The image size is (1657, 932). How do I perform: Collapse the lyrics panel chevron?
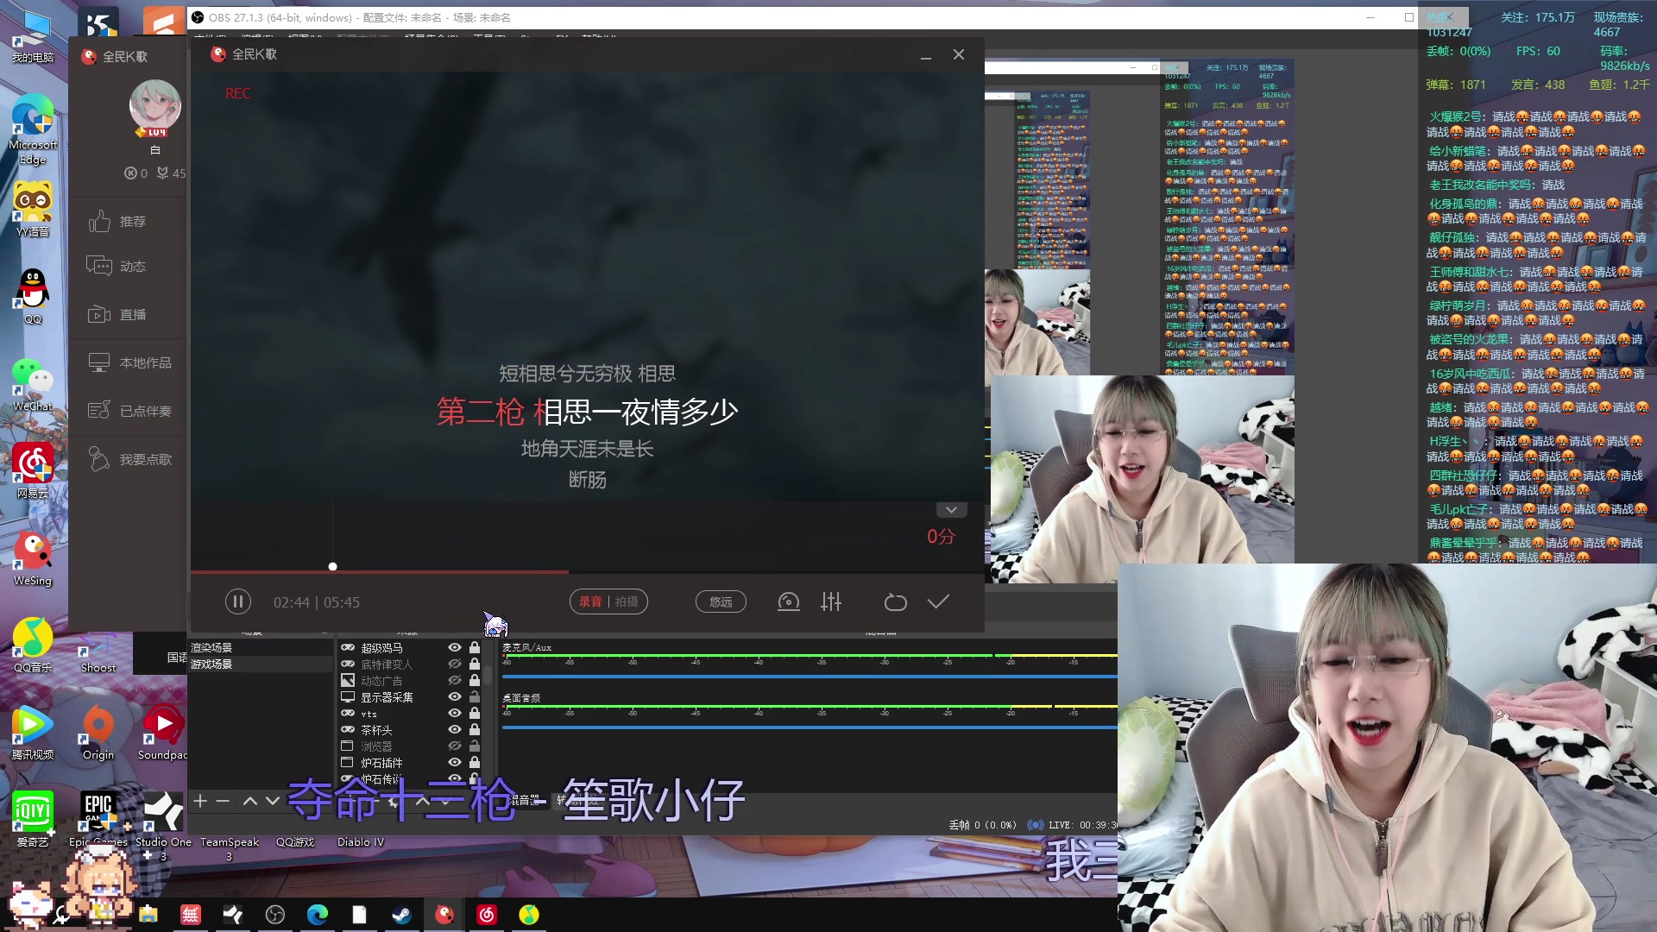click(951, 510)
